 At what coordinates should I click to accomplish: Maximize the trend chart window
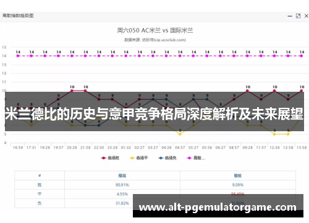[298, 16]
